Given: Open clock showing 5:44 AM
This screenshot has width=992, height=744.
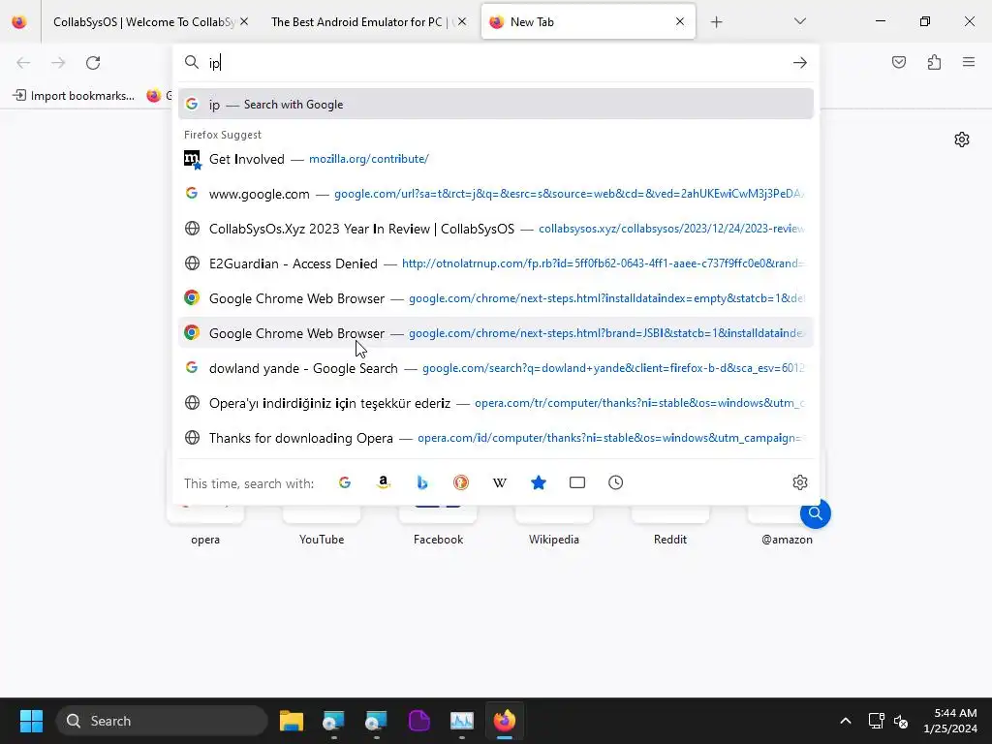Looking at the screenshot, I should tap(949, 721).
